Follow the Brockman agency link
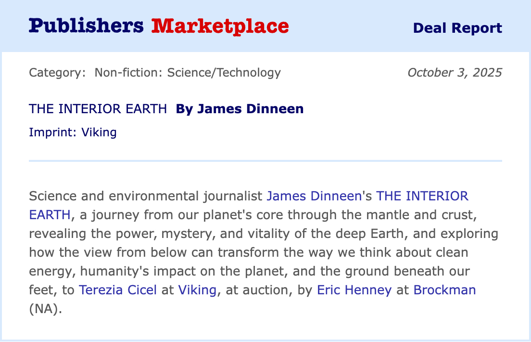The width and height of the screenshot is (531, 342). [444, 290]
